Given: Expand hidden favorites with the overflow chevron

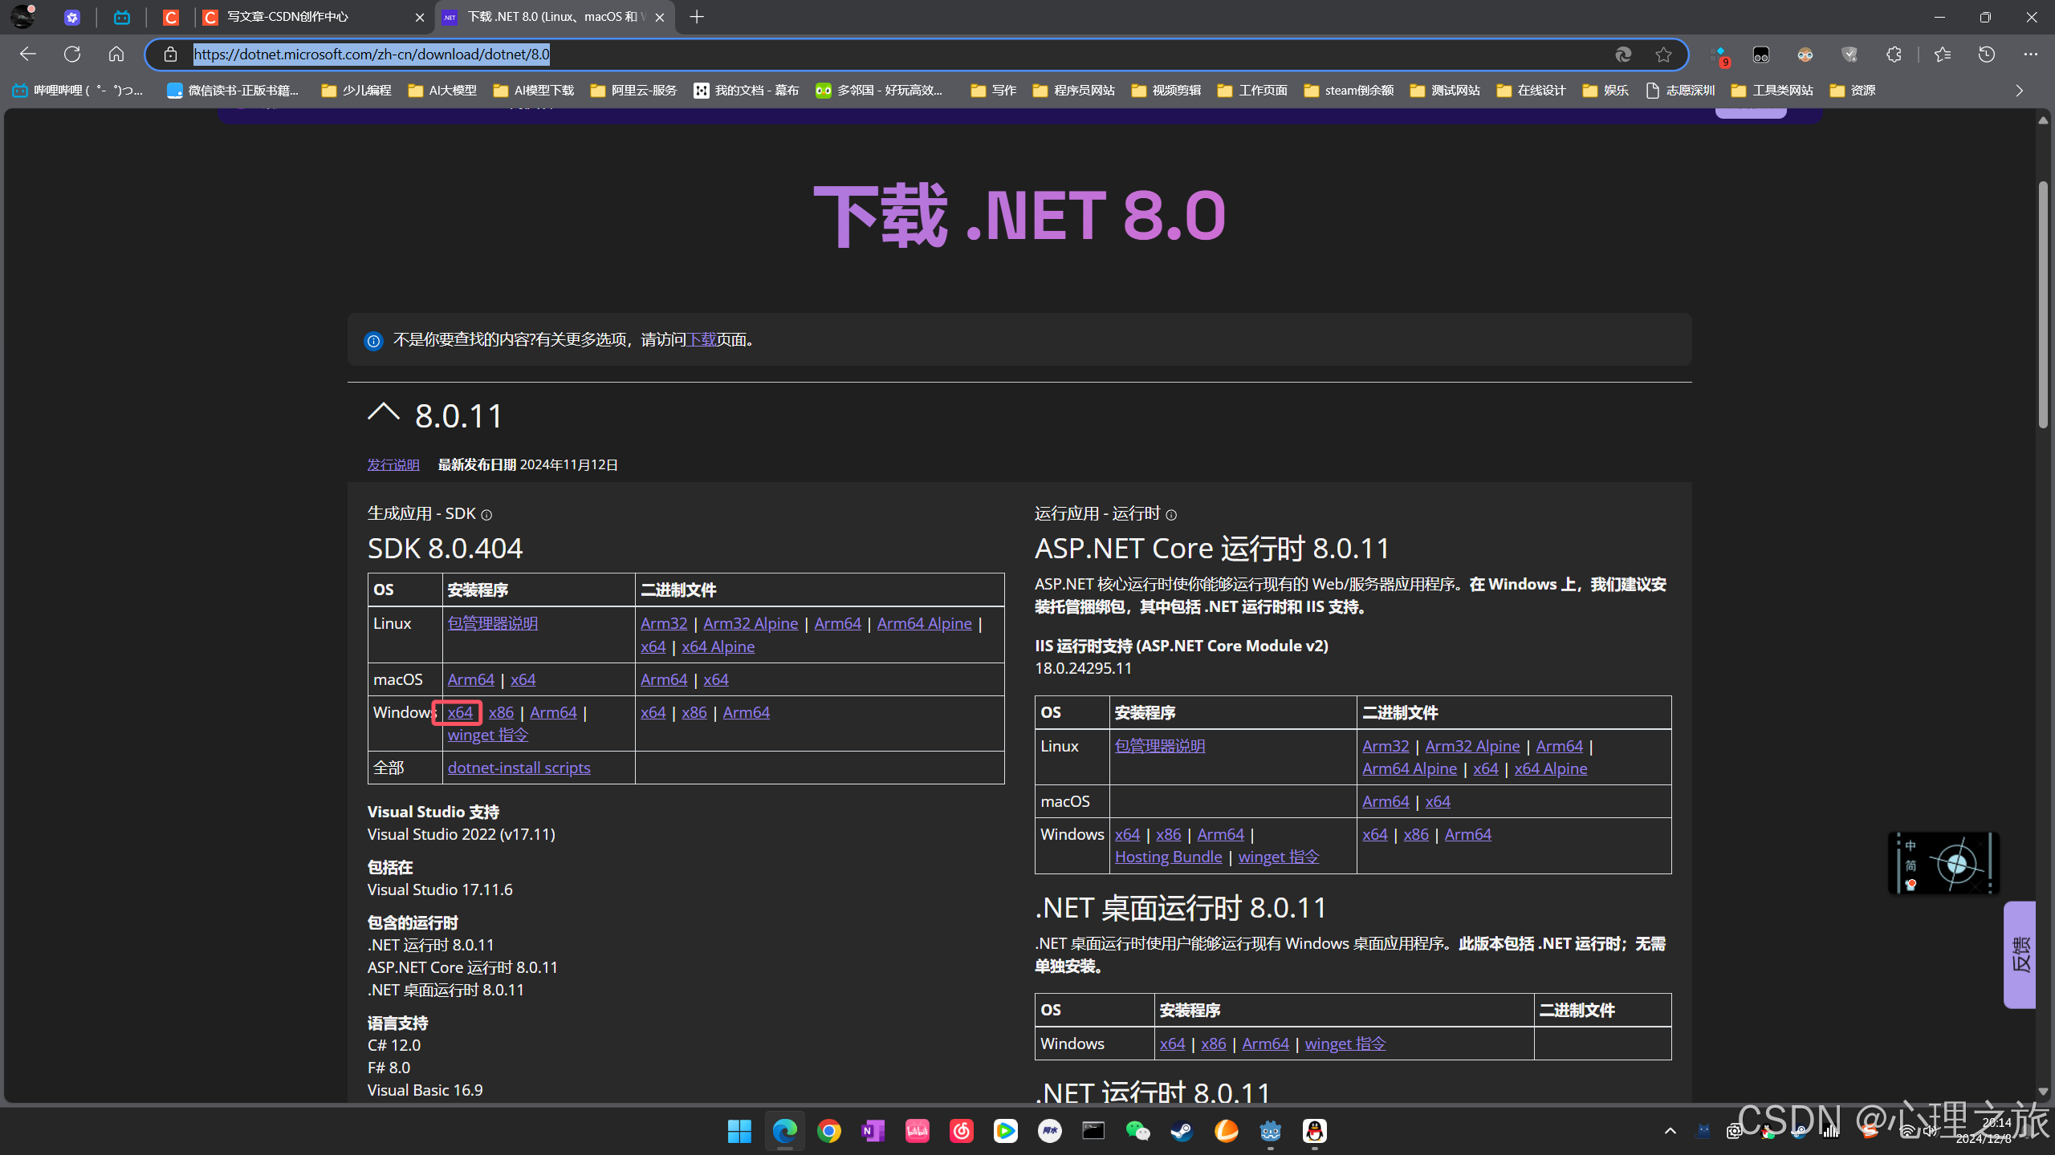Looking at the screenshot, I should 2020,91.
